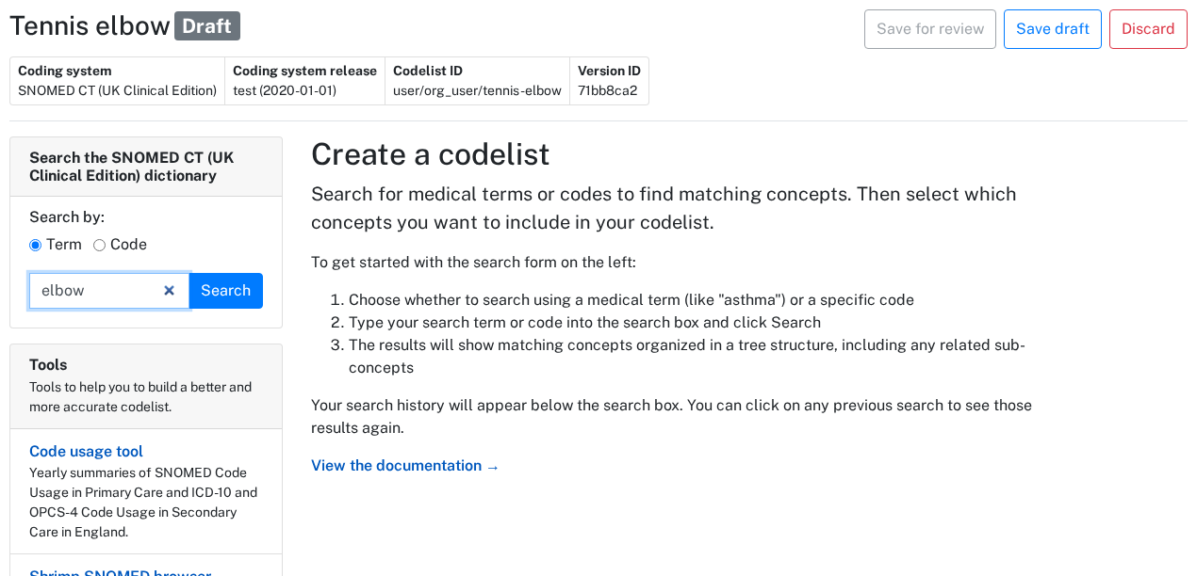
Task: Open the Shrimp SNOMED browser link
Action: click(120, 571)
